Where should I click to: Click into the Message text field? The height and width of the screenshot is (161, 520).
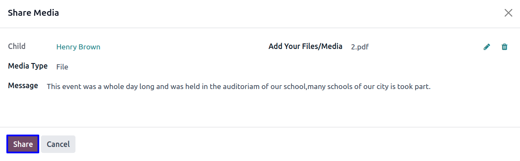pyautogui.click(x=239, y=87)
